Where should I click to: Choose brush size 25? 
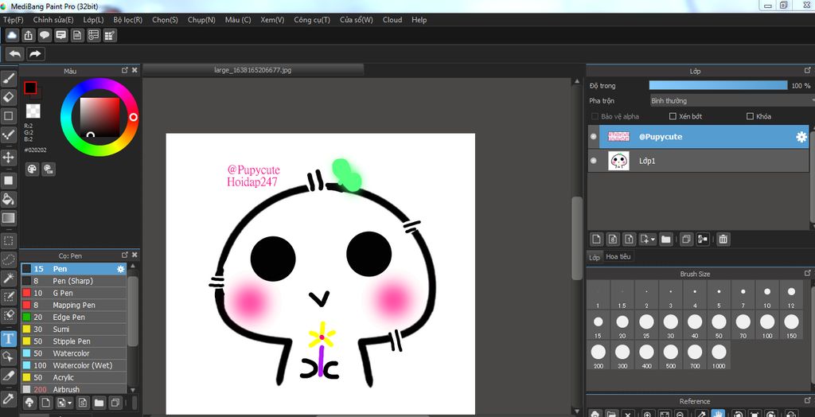point(646,325)
